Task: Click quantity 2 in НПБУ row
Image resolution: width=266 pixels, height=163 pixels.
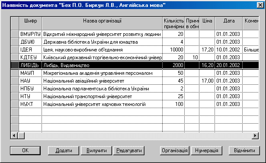Action: click(x=173, y=89)
